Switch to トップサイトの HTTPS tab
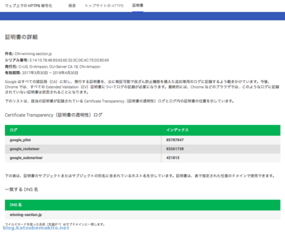This screenshot has width=285, height=232. [104, 6]
